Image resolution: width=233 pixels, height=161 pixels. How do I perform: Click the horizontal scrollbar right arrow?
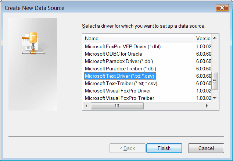pyautogui.click(x=207, y=106)
